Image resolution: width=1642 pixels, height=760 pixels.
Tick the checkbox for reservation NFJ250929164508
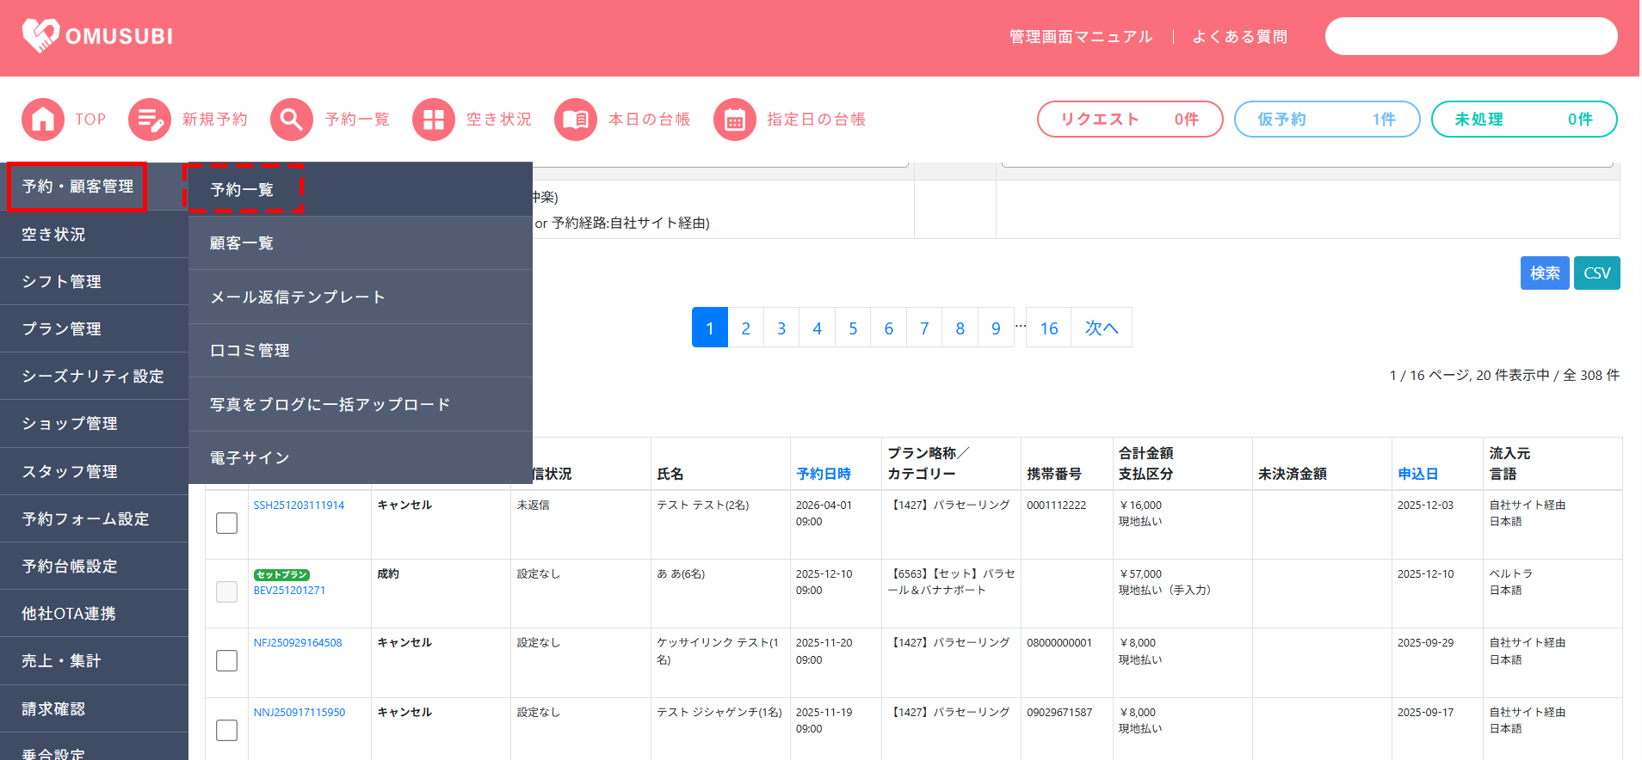point(226,660)
